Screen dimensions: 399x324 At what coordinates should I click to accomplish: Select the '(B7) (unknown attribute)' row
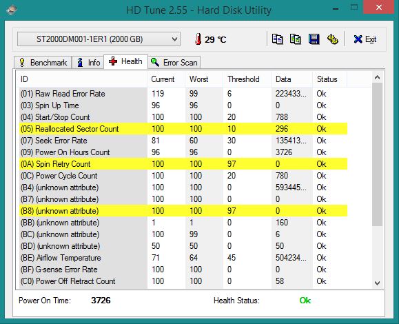coord(183,199)
